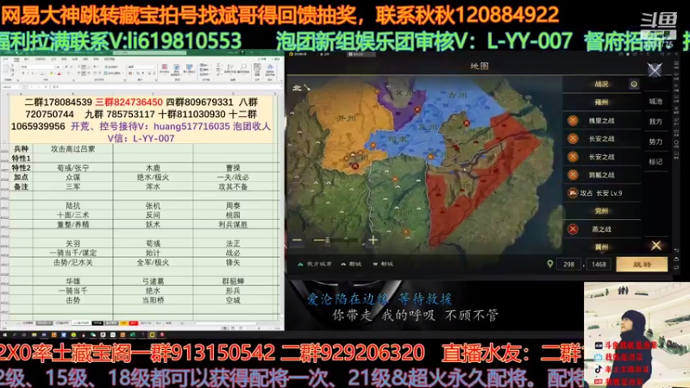Select the cell containing 当阳桥
Image resolution: width=690 pixels, height=388 pixels.
[x=153, y=300]
